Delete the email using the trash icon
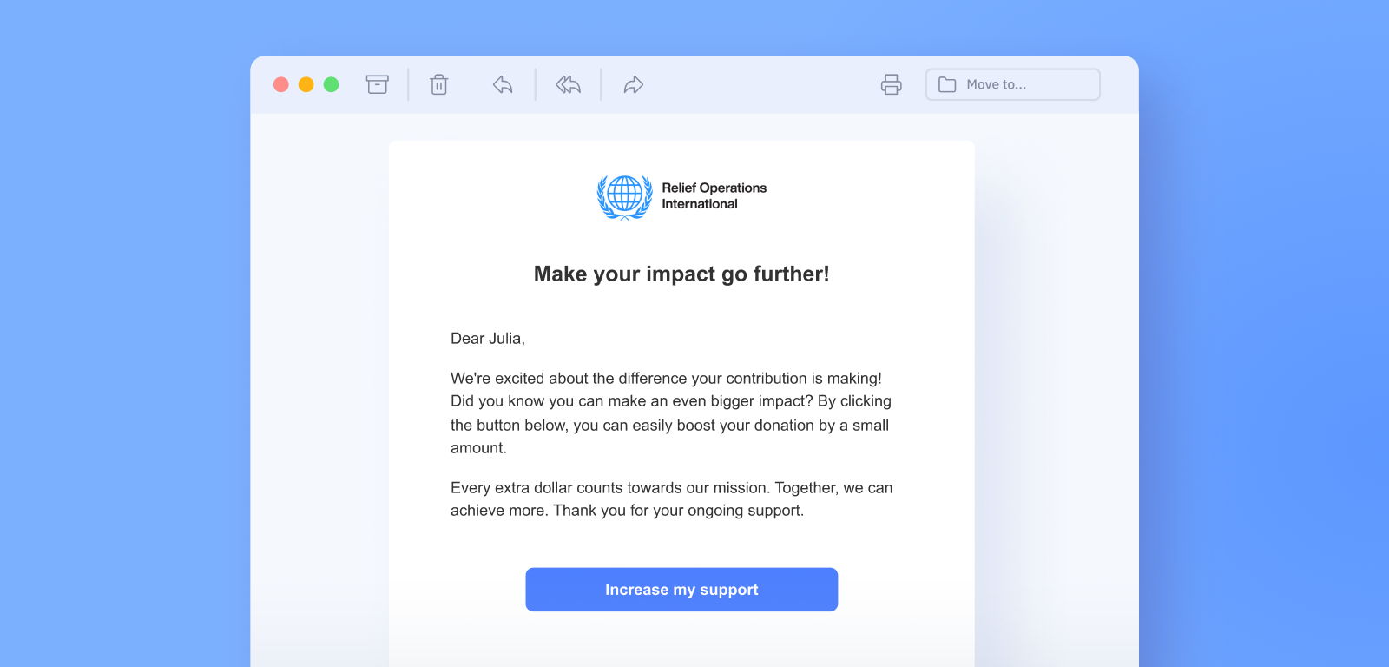The image size is (1389, 667). tap(439, 84)
